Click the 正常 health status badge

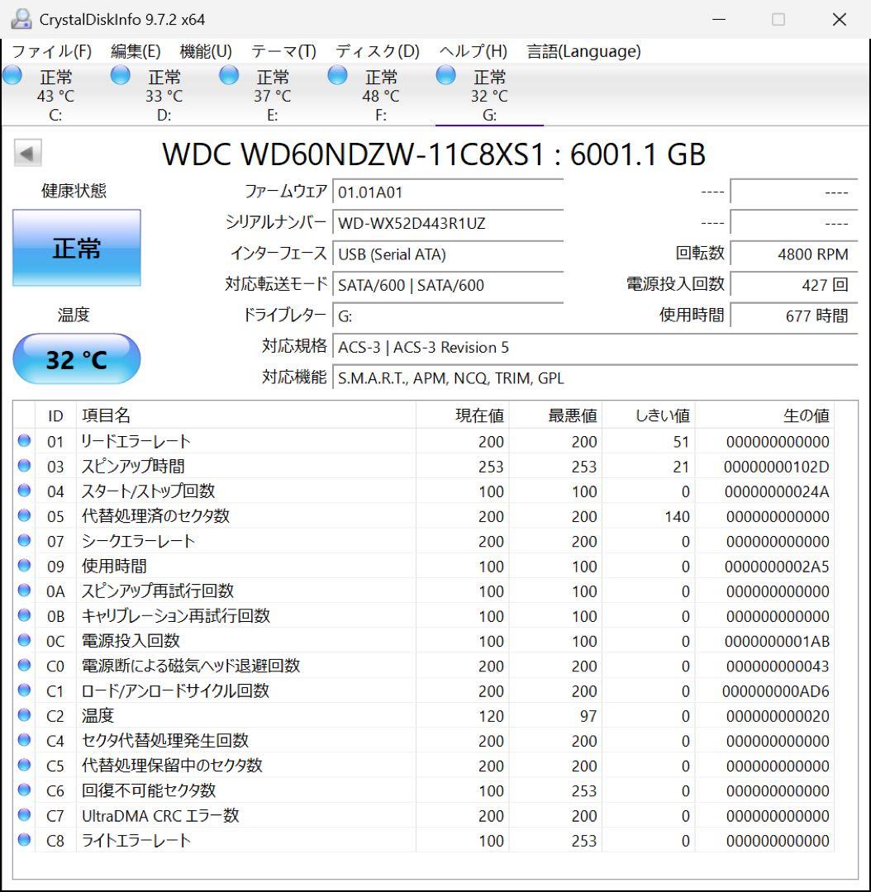[x=77, y=247]
